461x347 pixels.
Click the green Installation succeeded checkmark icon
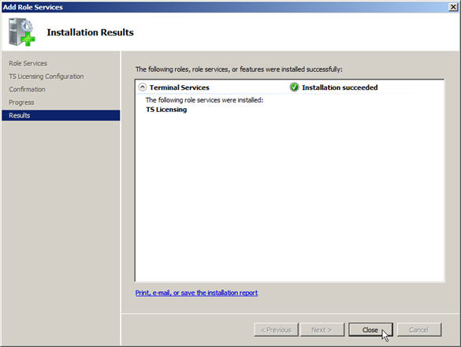pos(294,87)
